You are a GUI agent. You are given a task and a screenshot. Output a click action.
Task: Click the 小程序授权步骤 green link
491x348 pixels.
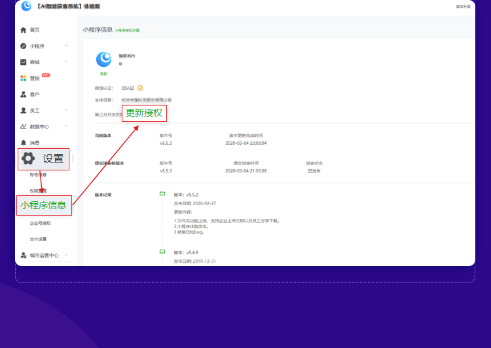[x=127, y=31]
